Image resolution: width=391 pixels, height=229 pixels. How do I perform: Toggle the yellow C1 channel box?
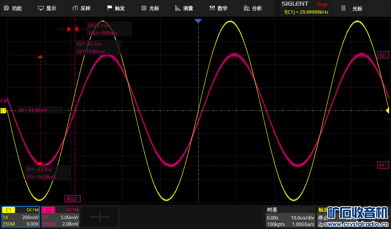click(21, 217)
